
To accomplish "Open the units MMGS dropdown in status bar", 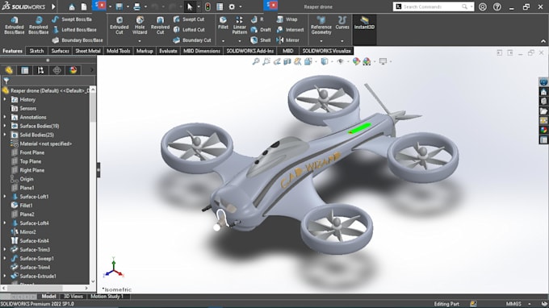I will coord(529,304).
